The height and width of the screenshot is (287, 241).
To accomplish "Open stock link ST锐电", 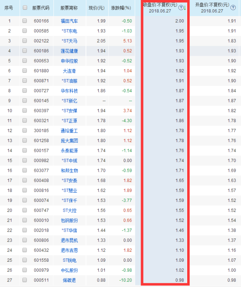I will click(69, 260).
